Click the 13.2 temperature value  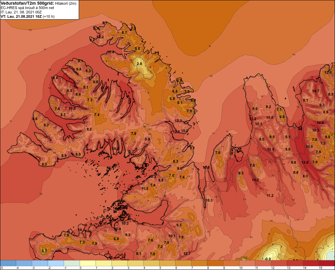(253, 119)
